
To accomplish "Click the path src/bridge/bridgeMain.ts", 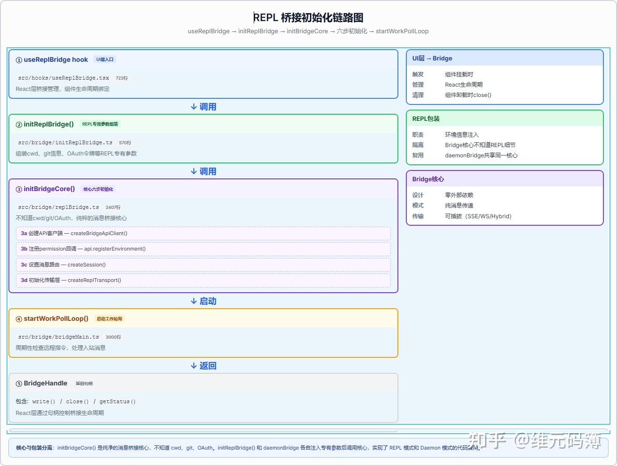I will pos(59,337).
